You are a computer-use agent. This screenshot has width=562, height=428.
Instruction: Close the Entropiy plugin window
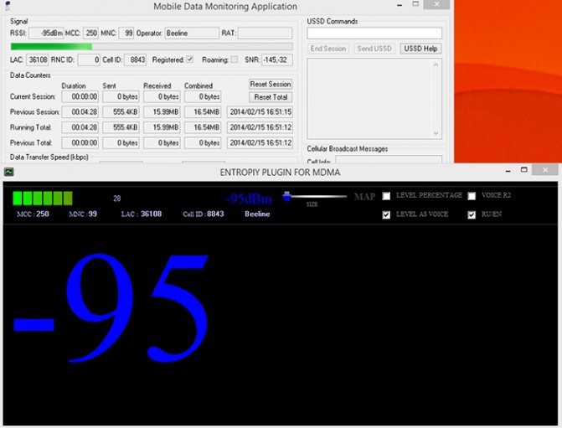[x=545, y=170]
